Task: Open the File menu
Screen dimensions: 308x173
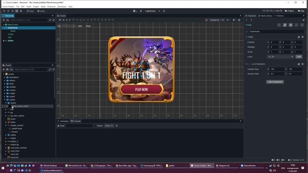Action: pos(18,6)
